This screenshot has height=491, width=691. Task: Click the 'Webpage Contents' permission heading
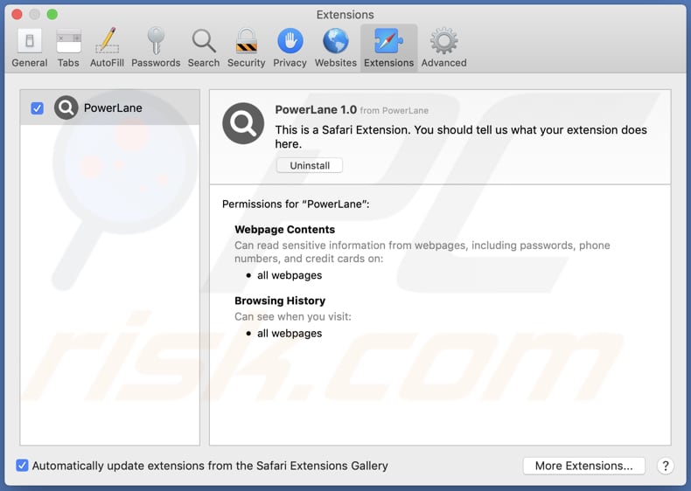(284, 230)
